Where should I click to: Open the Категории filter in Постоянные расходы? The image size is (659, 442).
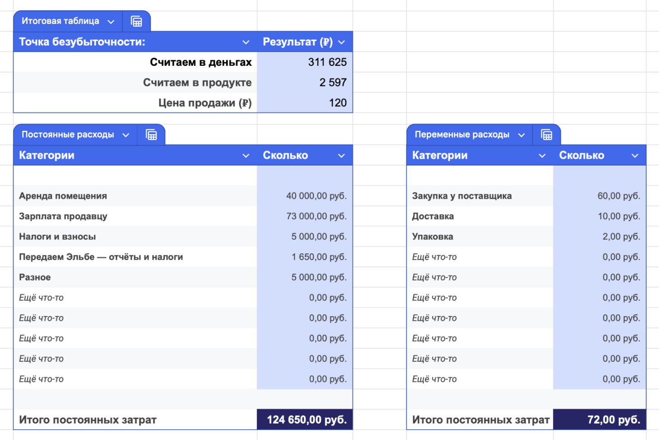coord(246,156)
